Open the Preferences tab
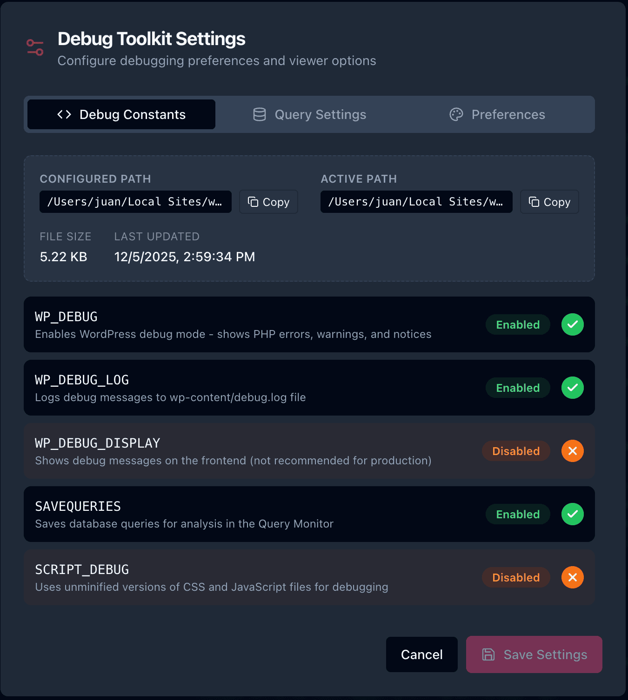Screen dimensions: 628x700 (x=498, y=114)
